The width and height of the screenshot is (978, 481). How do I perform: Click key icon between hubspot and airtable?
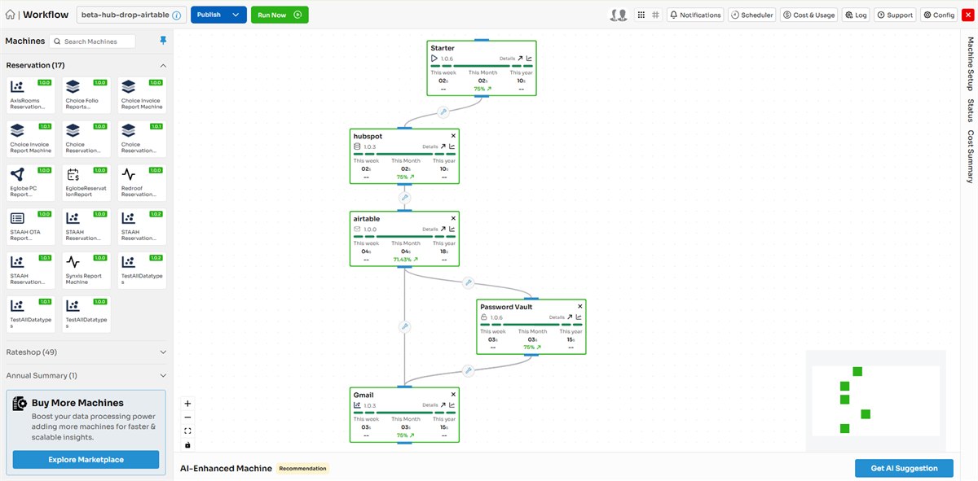pyautogui.click(x=404, y=198)
